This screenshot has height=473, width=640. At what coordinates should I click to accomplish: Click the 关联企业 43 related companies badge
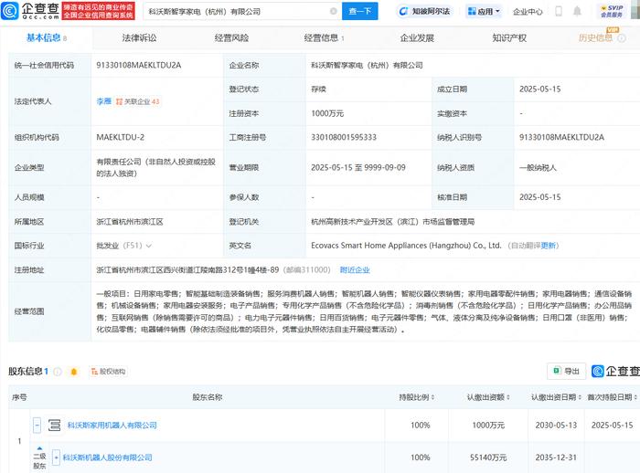pyautogui.click(x=137, y=101)
